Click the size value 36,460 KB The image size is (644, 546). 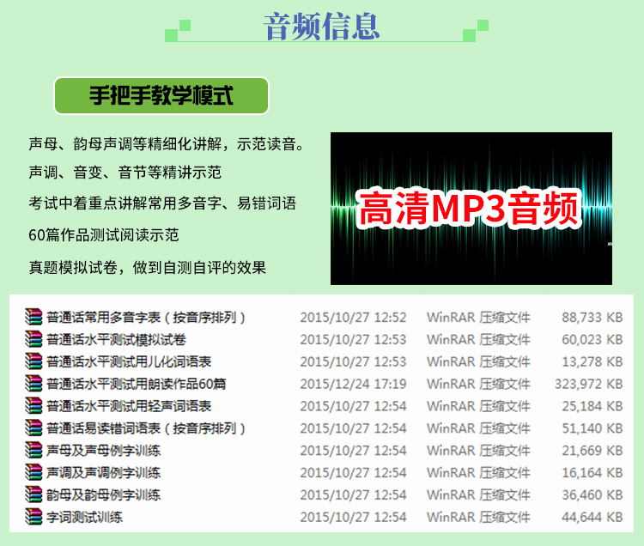click(592, 494)
